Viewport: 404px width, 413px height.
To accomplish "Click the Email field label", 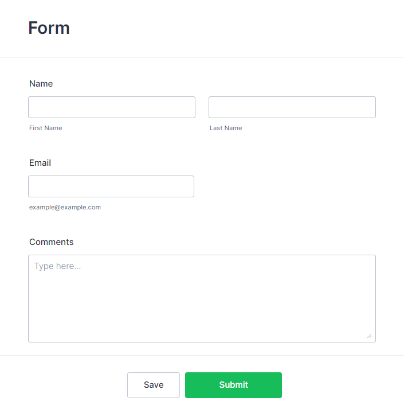I will tap(40, 163).
